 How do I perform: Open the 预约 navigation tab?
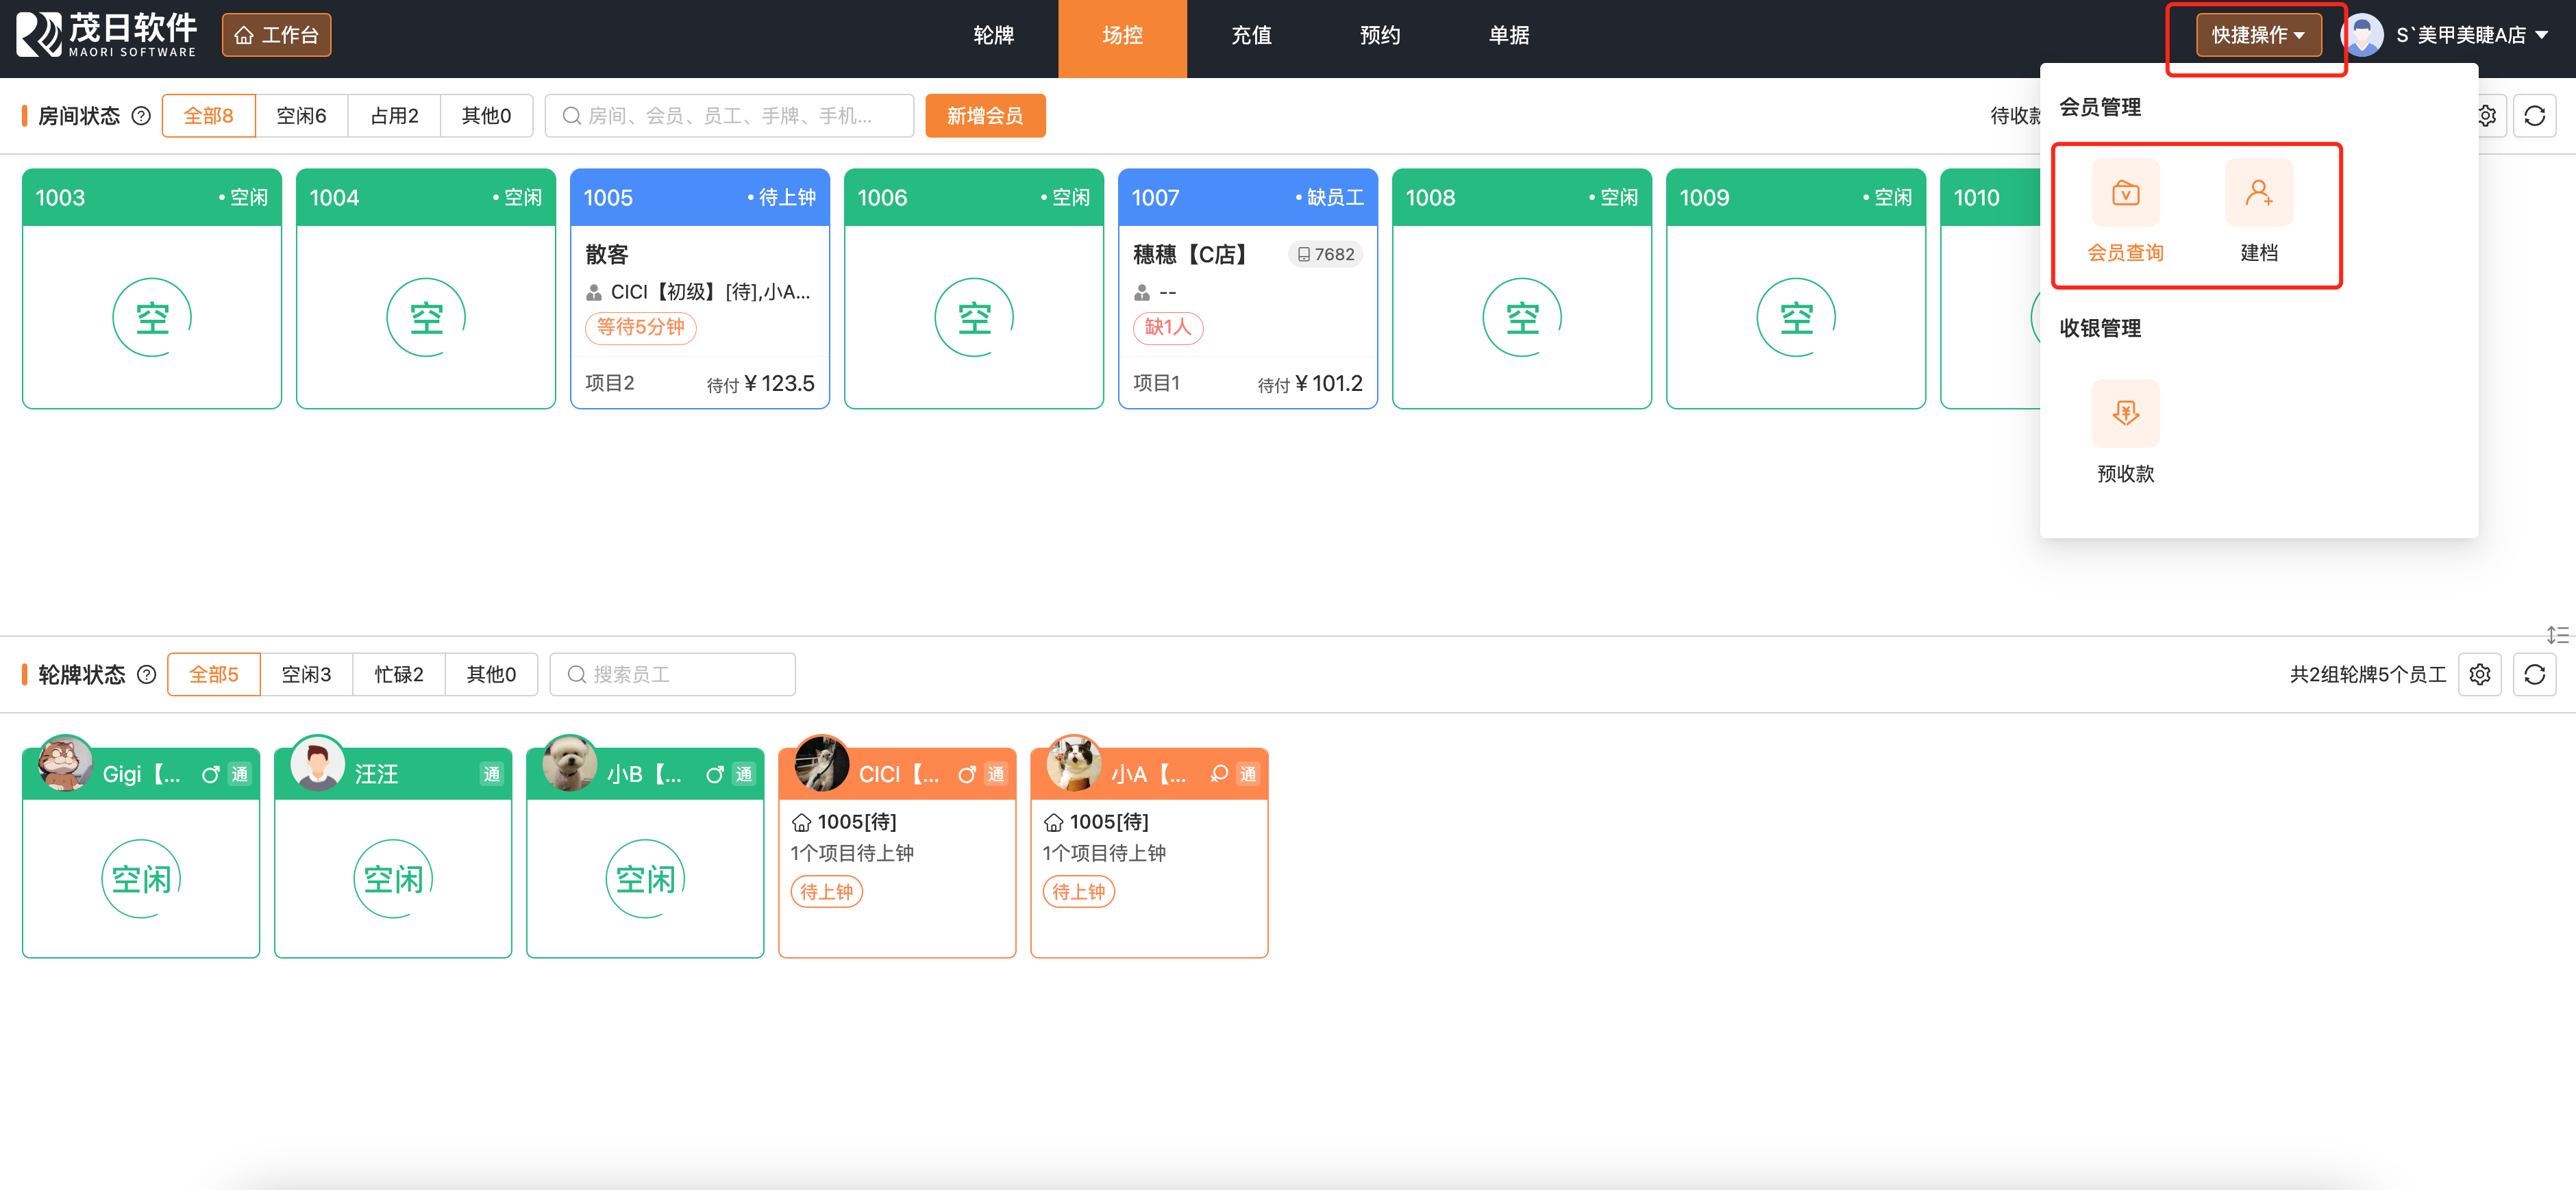1379,35
